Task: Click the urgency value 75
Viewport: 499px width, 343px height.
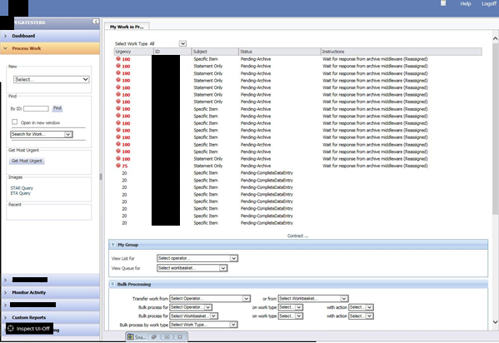Action: pos(124,167)
